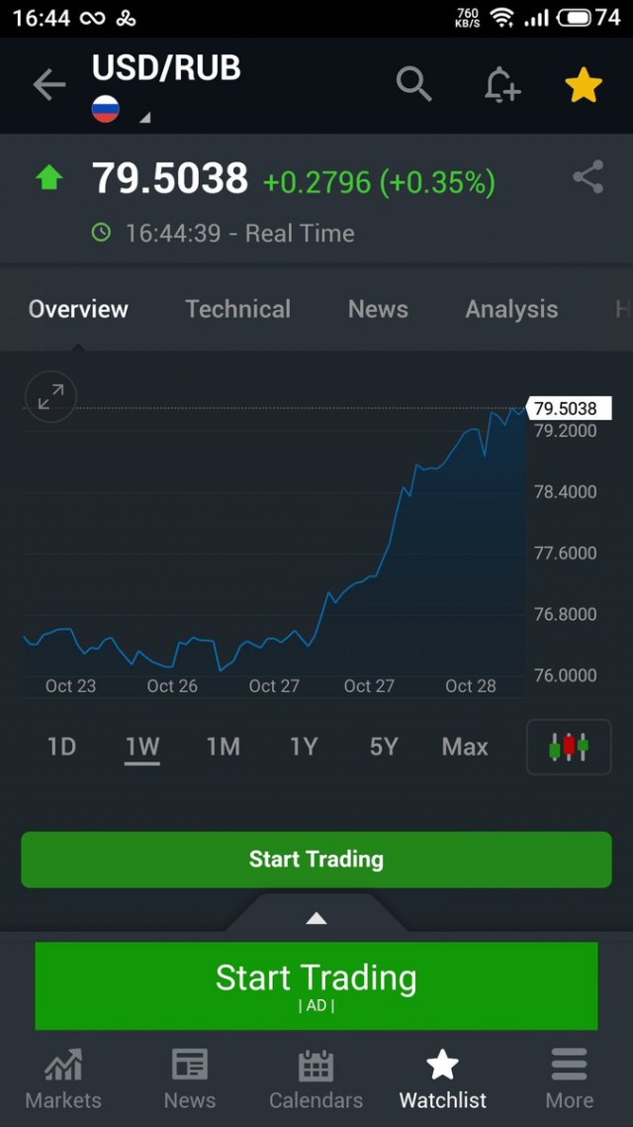The height and width of the screenshot is (1127, 633).
Task: Expand the ad panel up arrow
Action: pos(316,918)
